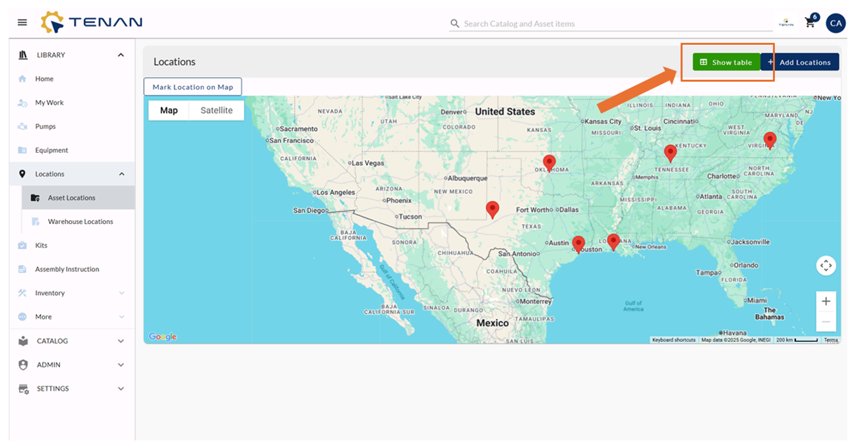Open the shopping cart icon

pos(810,23)
